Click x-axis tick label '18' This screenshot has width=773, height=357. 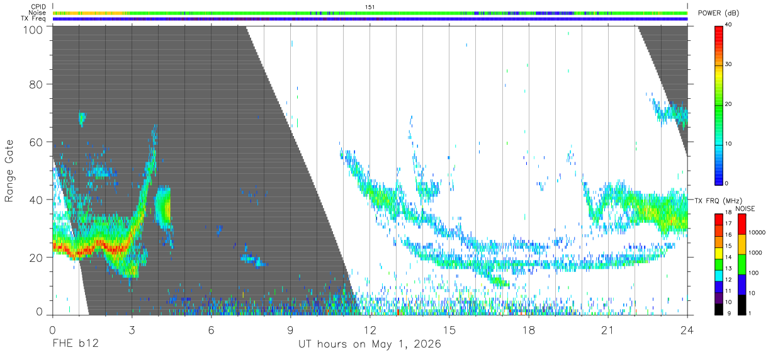pyautogui.click(x=529, y=330)
